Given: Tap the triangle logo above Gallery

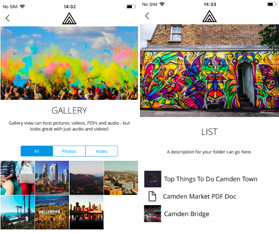Looking at the screenshot, I should (69, 19).
